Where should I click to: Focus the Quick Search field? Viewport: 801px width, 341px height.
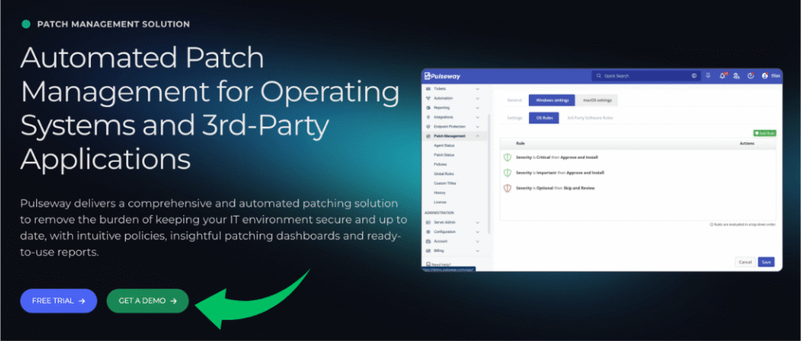click(647, 76)
